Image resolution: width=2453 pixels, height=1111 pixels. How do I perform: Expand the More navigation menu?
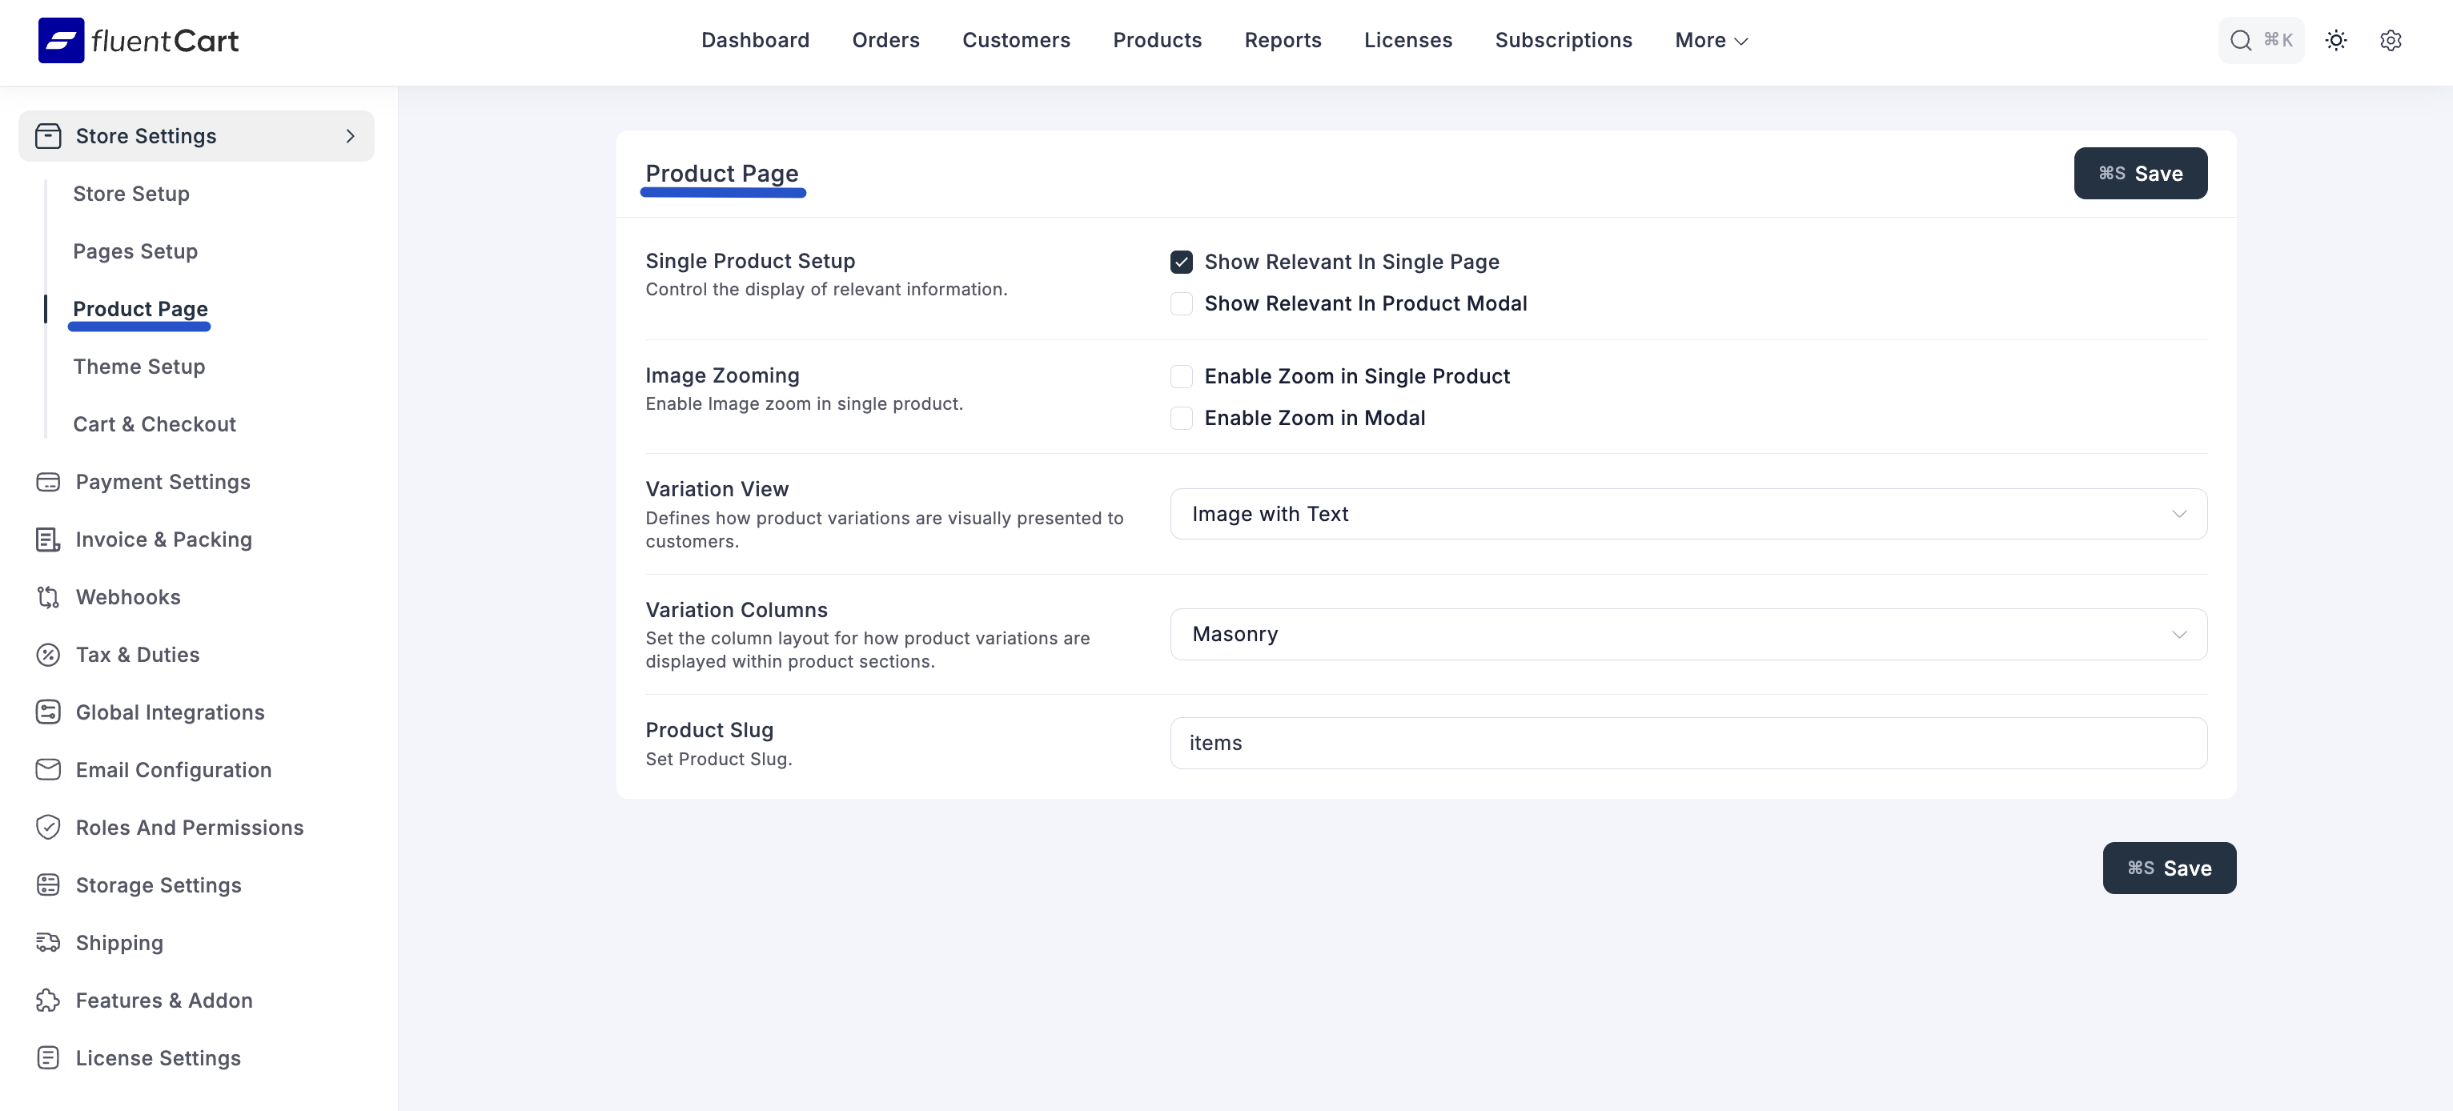pos(1711,40)
